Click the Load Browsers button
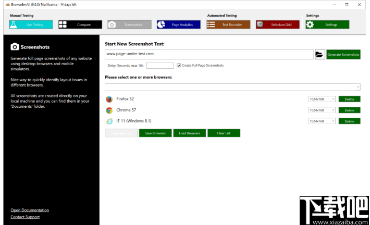 coord(190,133)
